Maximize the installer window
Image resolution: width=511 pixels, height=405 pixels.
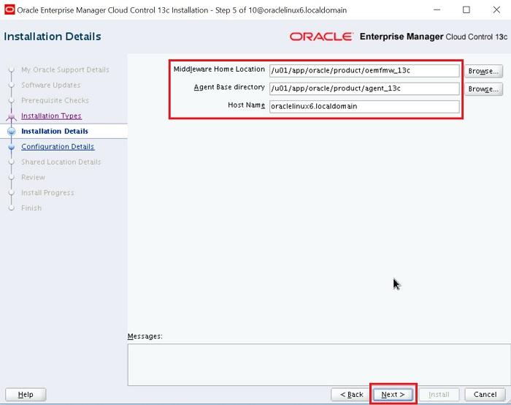[466, 10]
